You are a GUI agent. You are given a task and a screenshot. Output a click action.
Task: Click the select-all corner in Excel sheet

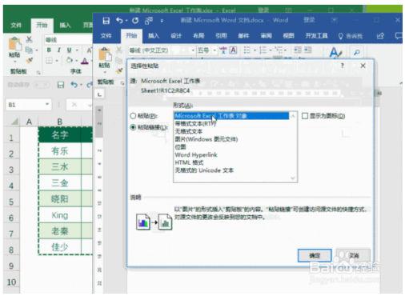(x=14, y=122)
